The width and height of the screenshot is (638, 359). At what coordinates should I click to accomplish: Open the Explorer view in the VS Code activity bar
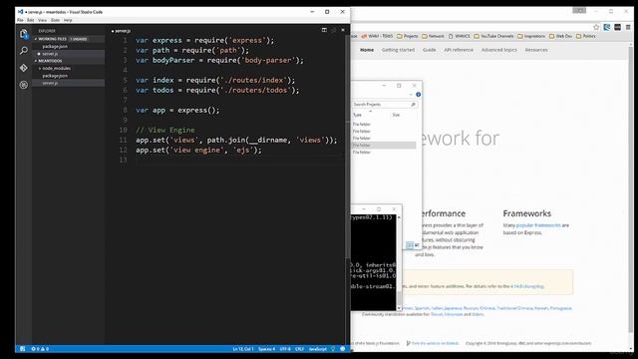click(24, 33)
